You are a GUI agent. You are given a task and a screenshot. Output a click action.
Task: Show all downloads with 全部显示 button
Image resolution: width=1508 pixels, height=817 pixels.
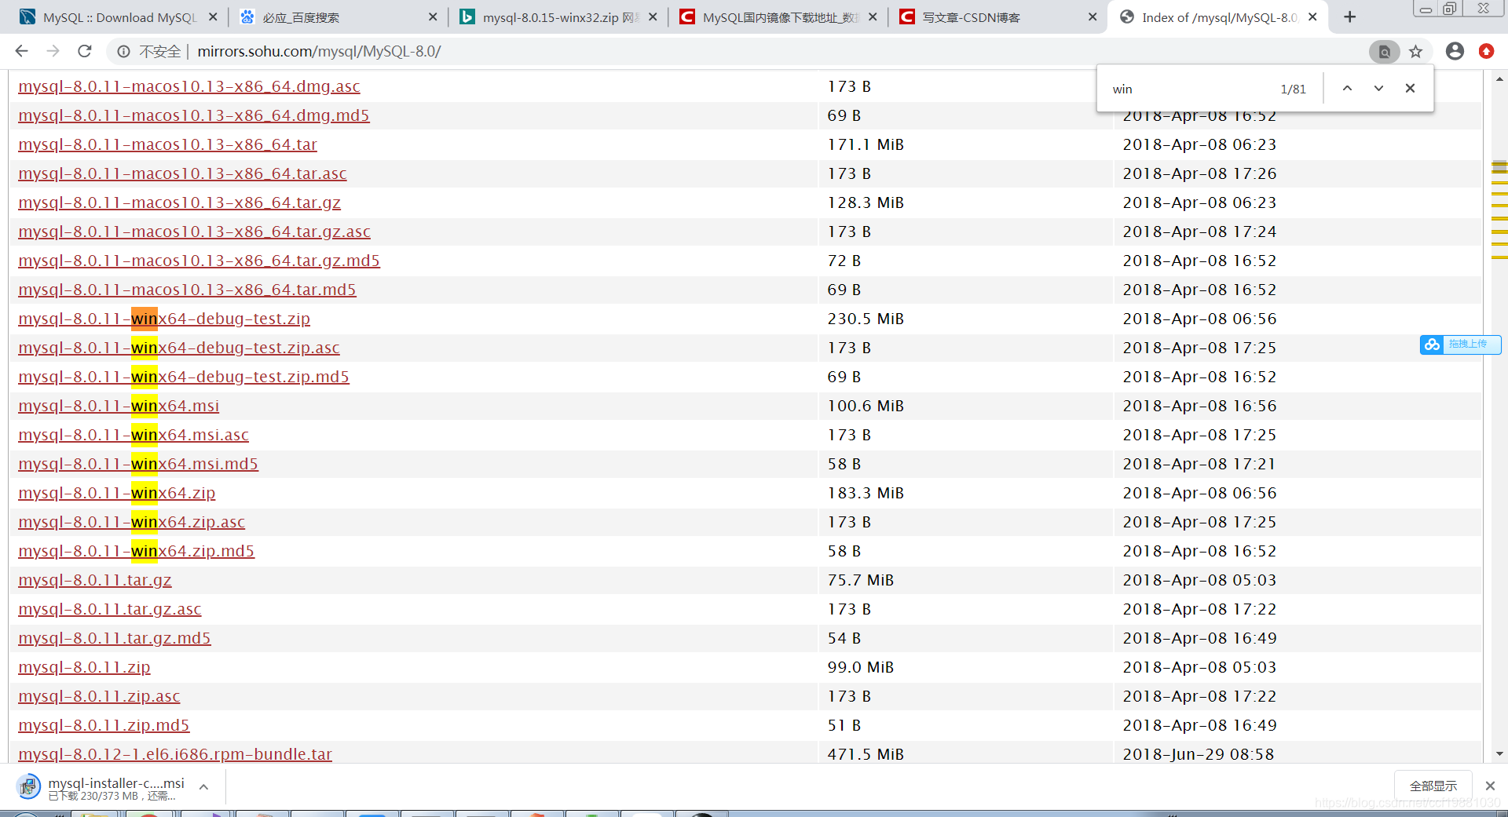tap(1433, 786)
